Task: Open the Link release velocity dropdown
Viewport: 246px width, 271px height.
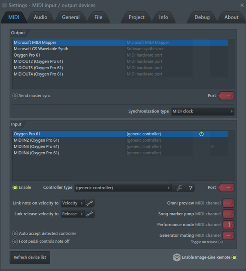Action: coord(73,214)
